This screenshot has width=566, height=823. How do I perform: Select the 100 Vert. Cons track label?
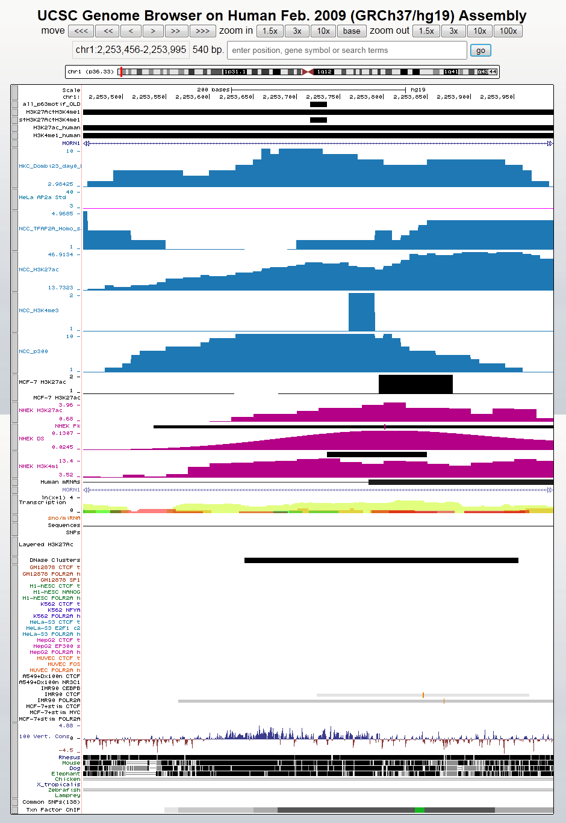tap(43, 736)
